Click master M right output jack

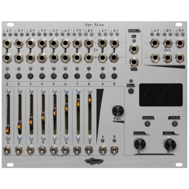180,58
